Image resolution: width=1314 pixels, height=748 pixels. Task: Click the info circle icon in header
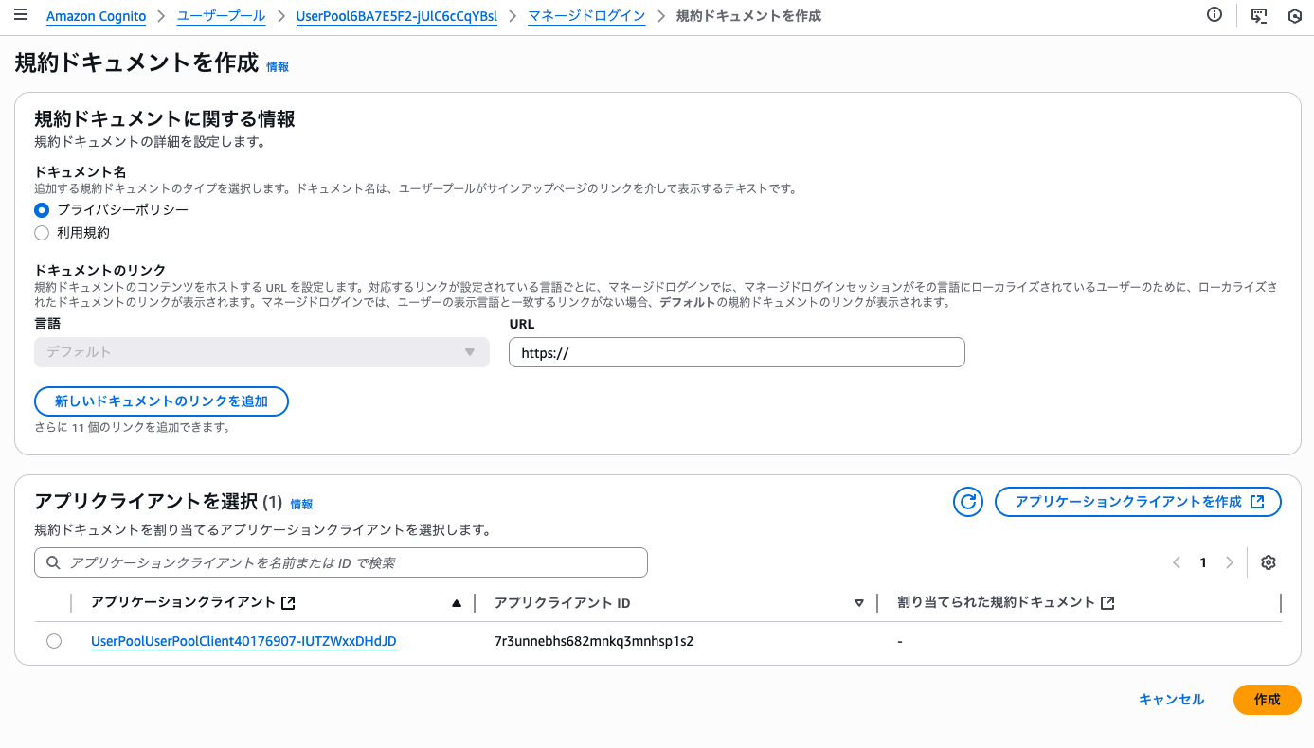click(x=1215, y=15)
